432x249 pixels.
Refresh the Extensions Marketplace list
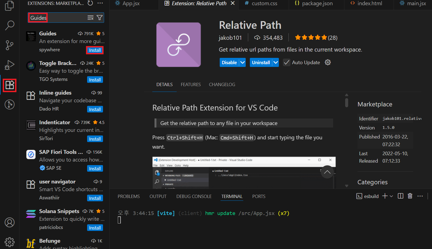pyautogui.click(x=90, y=3)
